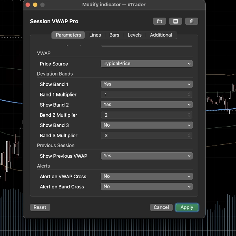Viewport: 236px width, 236px height.
Task: Open the Show Band 2 dropdown
Action: click(147, 105)
